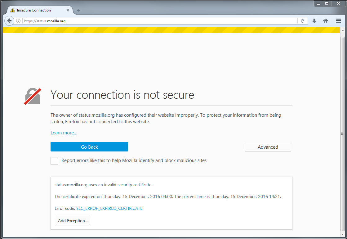Click the browser back arrow button
The image size is (347, 239).
(9, 21)
